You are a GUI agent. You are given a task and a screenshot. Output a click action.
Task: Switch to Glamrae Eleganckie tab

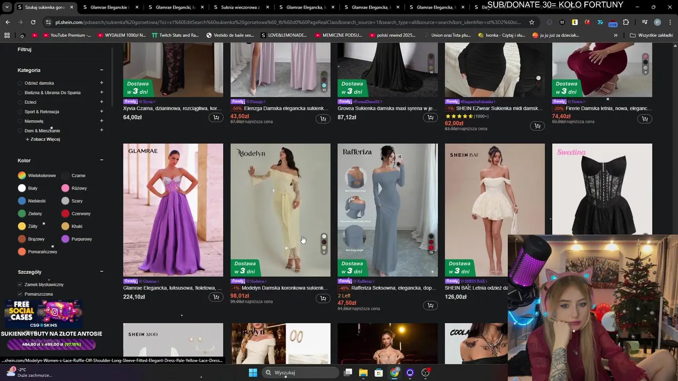coord(110,7)
